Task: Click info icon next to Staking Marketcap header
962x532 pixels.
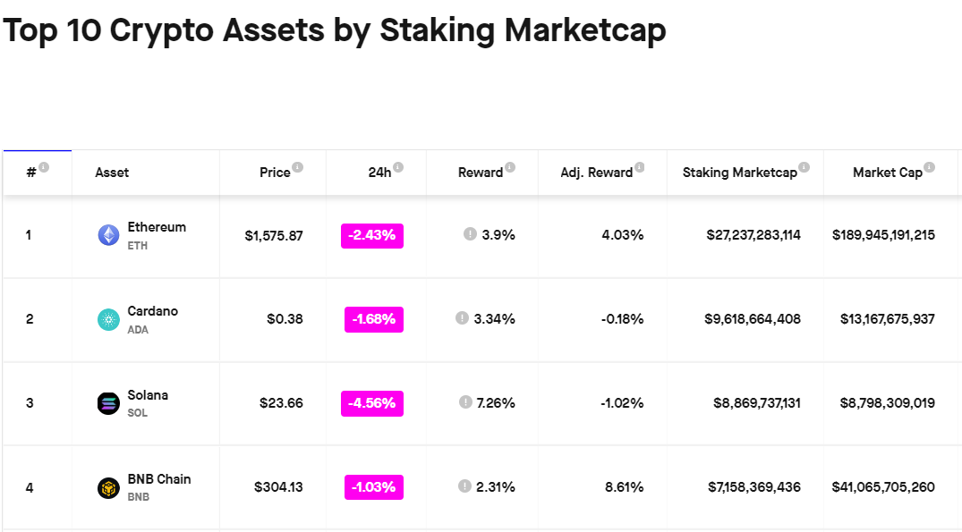Action: 805,167
